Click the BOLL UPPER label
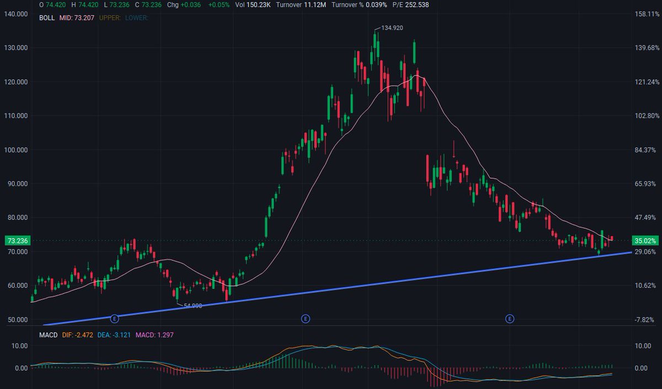Screen dimensions: 662x389 [x=109, y=18]
